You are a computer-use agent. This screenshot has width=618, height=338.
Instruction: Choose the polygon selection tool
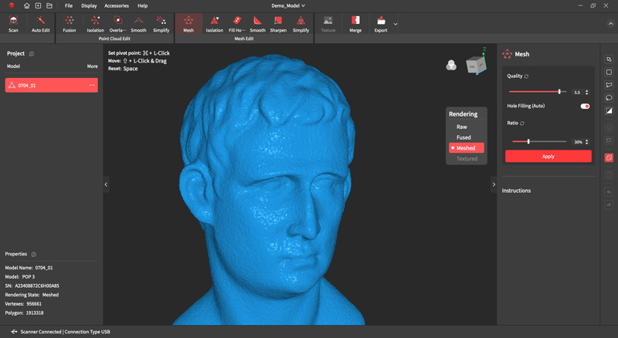point(609,85)
